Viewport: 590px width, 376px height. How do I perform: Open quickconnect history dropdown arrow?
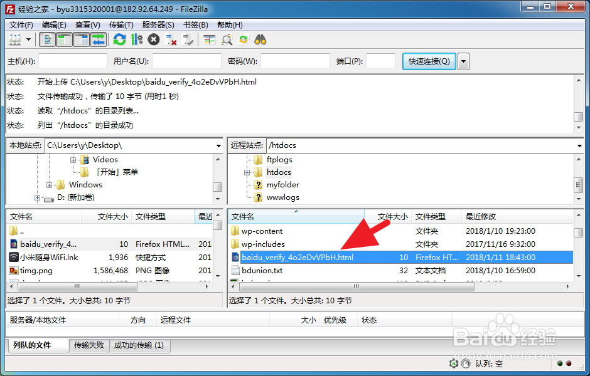click(x=464, y=61)
